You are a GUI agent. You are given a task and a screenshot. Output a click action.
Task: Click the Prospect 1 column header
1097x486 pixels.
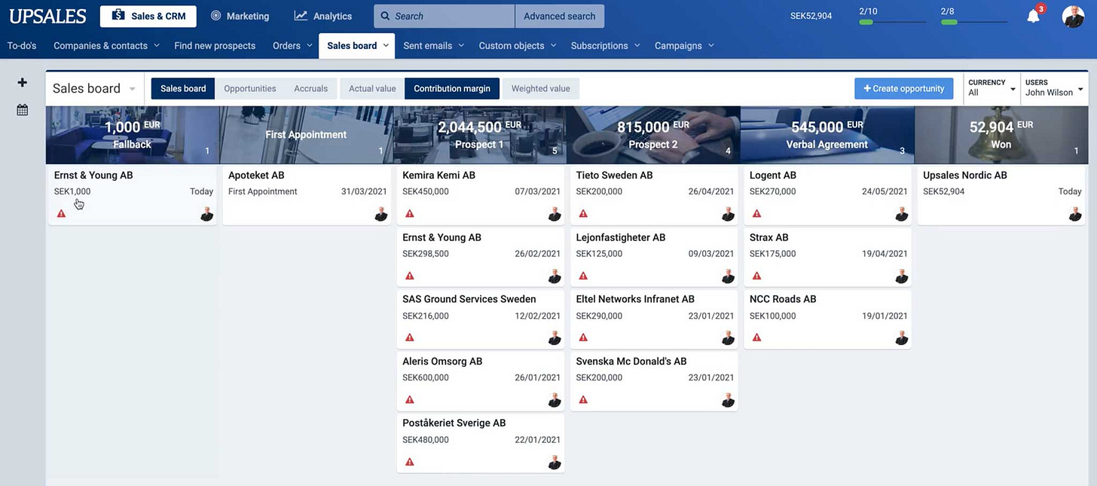[480, 135]
